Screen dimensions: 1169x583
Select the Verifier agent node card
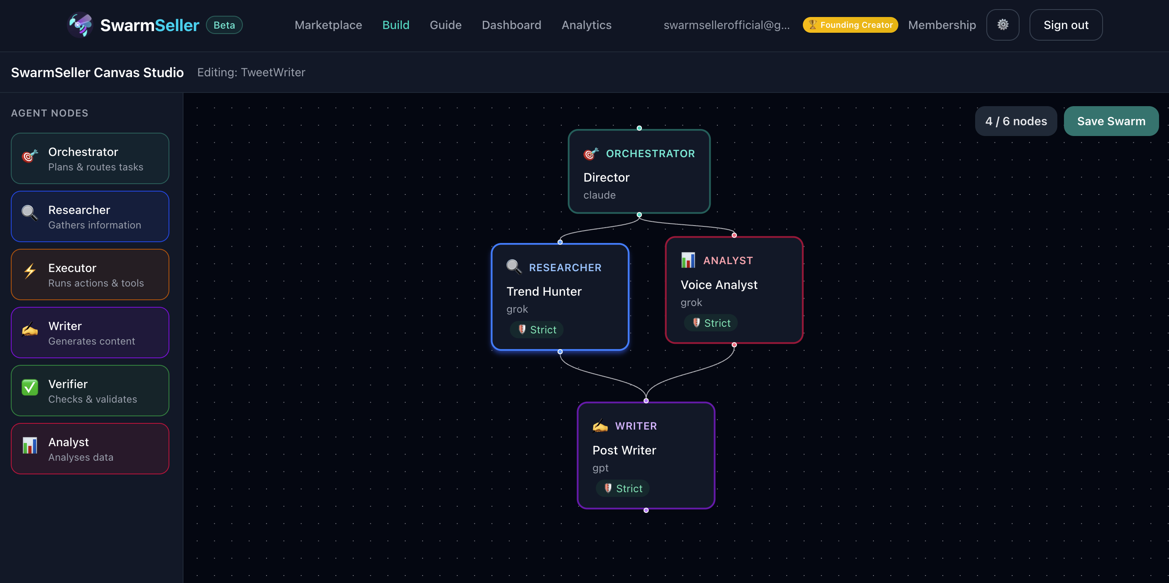pos(90,390)
